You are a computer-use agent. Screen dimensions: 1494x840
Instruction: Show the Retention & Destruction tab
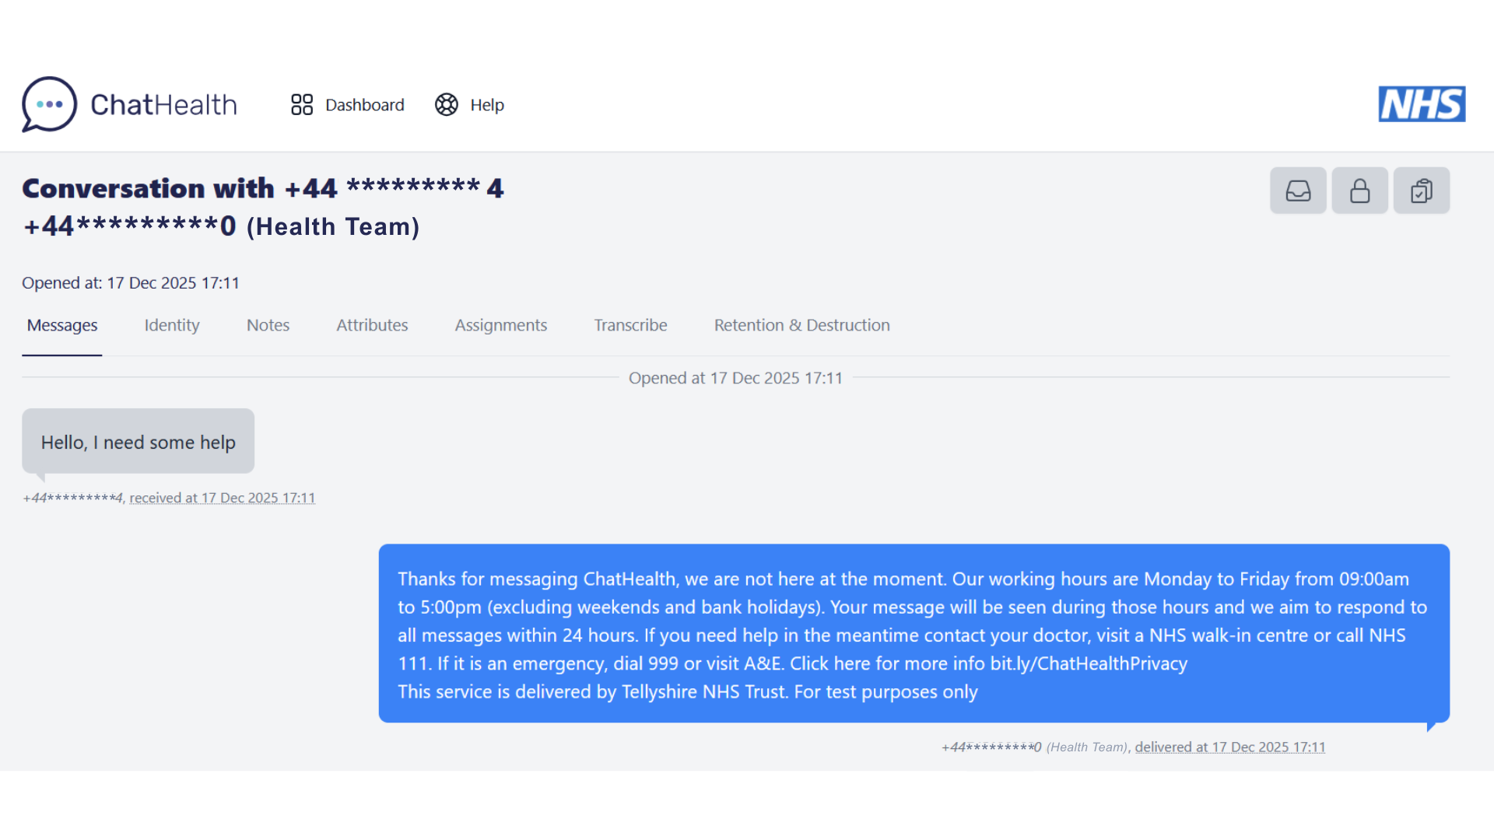(x=801, y=325)
